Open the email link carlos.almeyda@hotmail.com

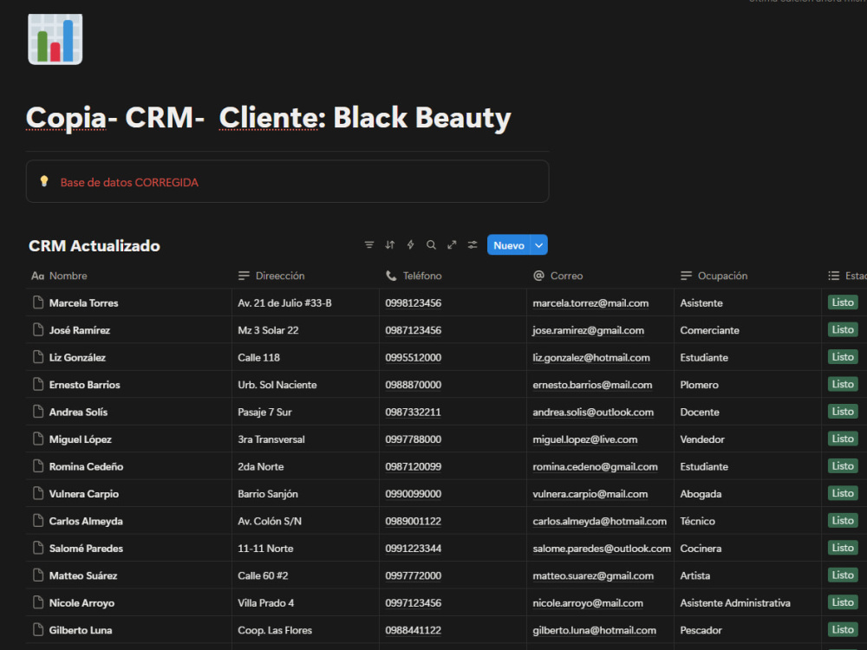(x=599, y=521)
